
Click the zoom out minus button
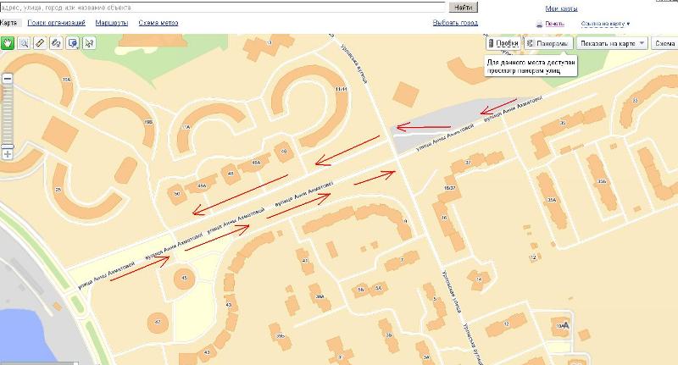[8, 79]
